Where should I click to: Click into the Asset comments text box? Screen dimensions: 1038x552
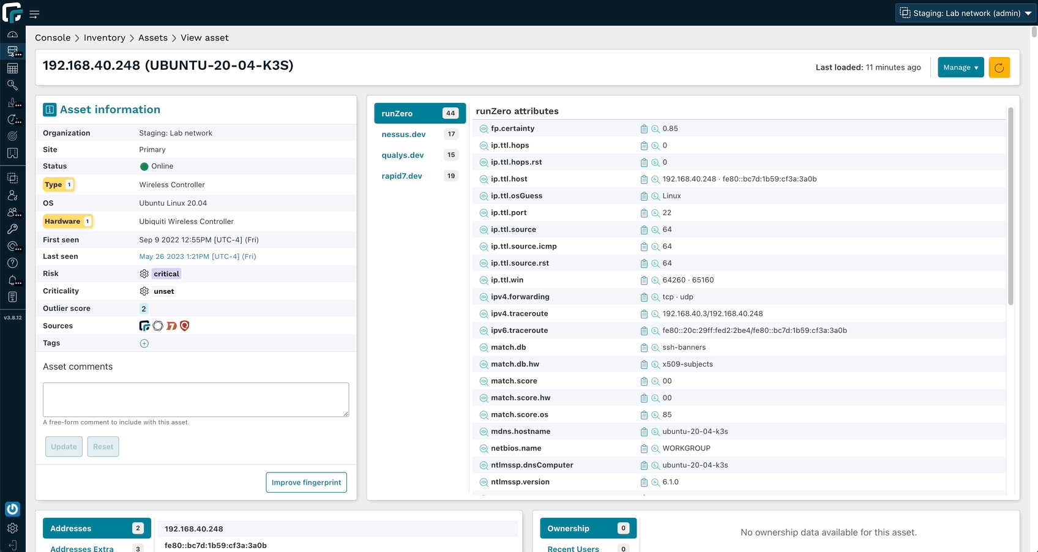196,400
